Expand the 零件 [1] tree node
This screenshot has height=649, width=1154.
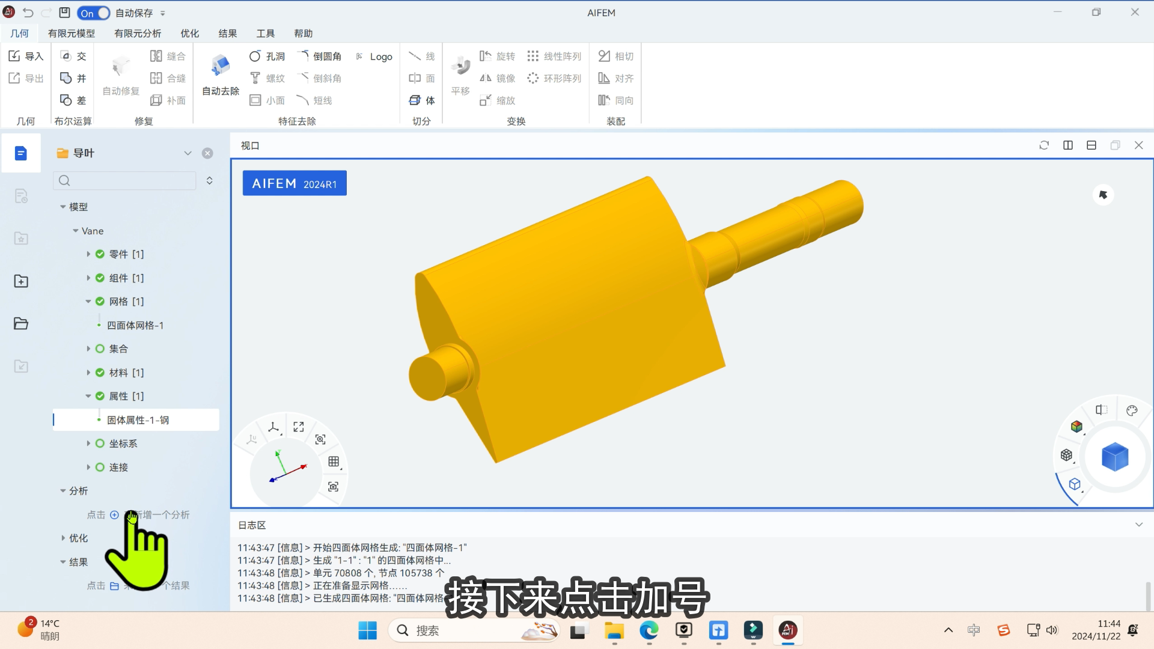click(x=88, y=254)
